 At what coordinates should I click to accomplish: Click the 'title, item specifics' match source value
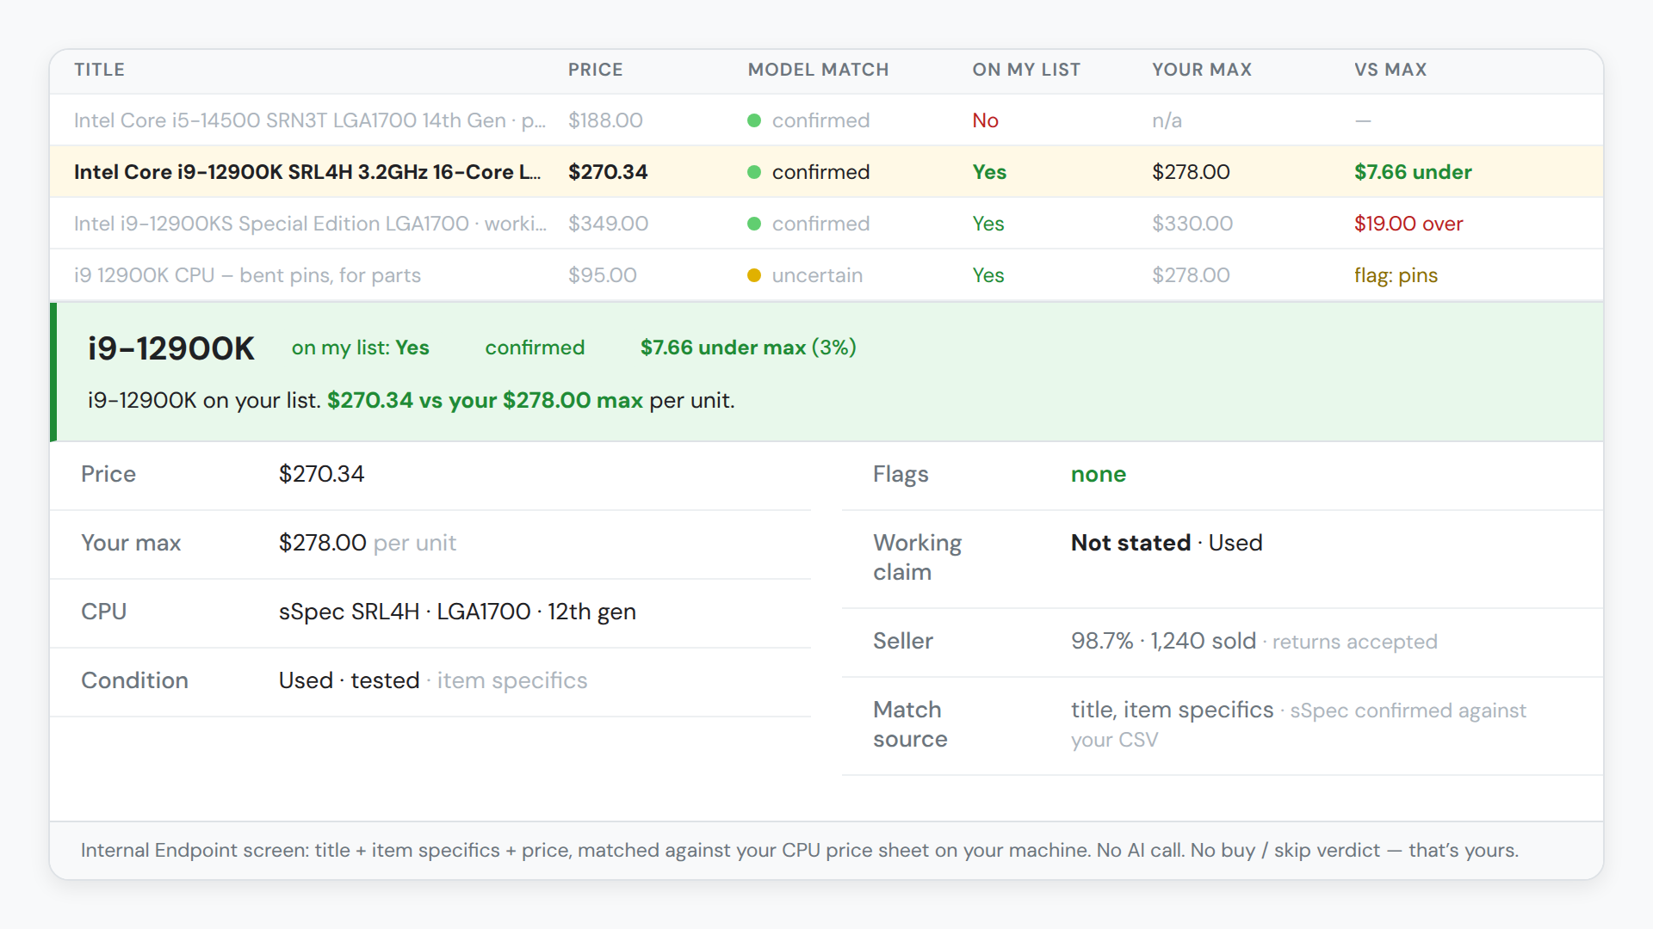[x=1172, y=710]
